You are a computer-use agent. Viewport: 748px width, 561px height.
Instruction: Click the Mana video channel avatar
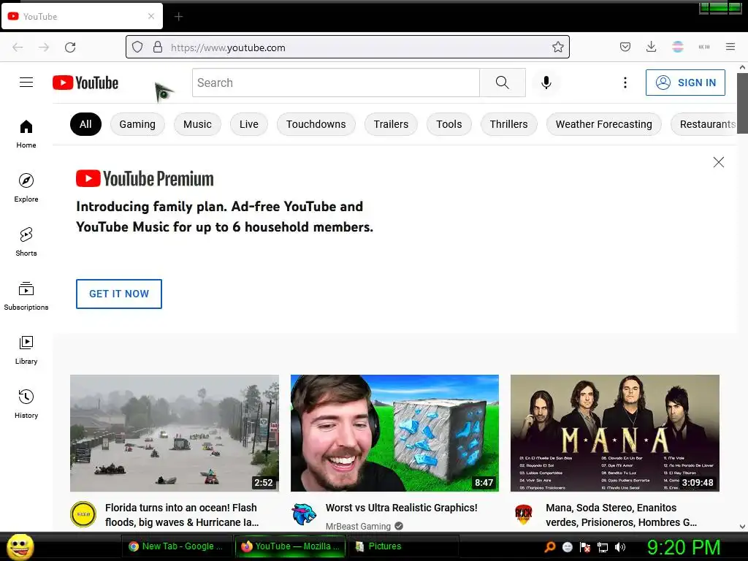click(x=524, y=514)
